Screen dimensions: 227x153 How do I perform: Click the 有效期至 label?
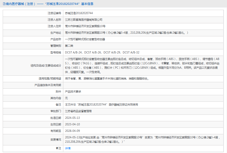coord(56,131)
